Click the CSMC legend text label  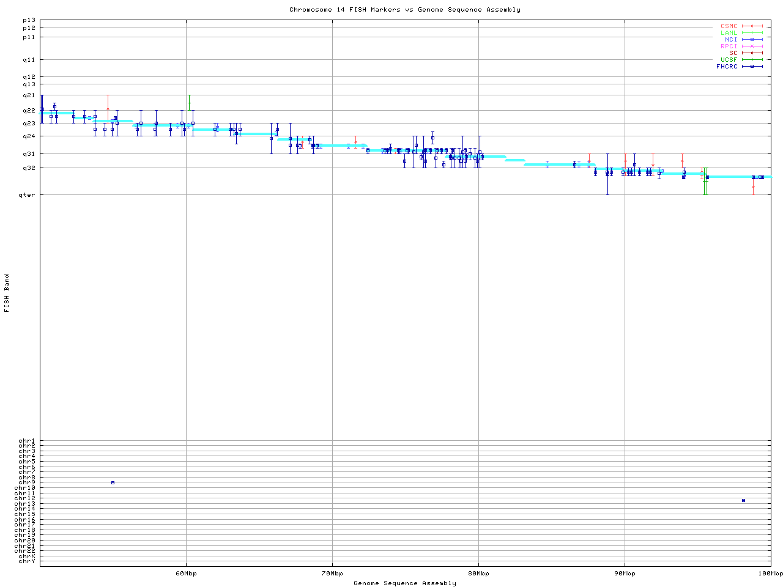click(729, 26)
